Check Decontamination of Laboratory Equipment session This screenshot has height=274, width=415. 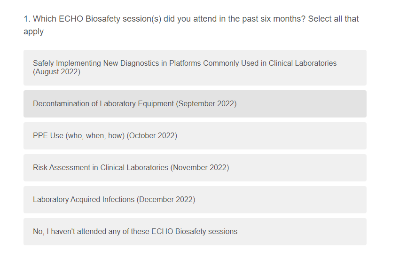click(x=195, y=104)
